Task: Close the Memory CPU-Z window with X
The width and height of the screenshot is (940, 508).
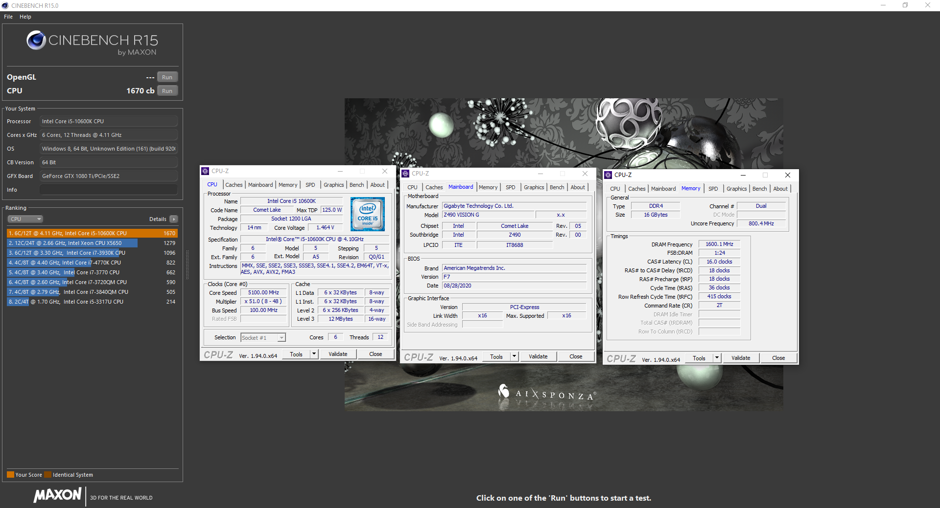Action: 787,175
